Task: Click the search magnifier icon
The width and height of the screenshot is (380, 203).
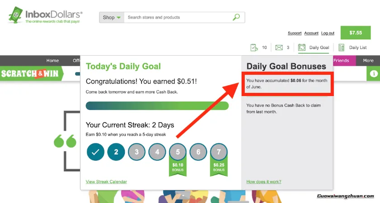Action: point(236,18)
